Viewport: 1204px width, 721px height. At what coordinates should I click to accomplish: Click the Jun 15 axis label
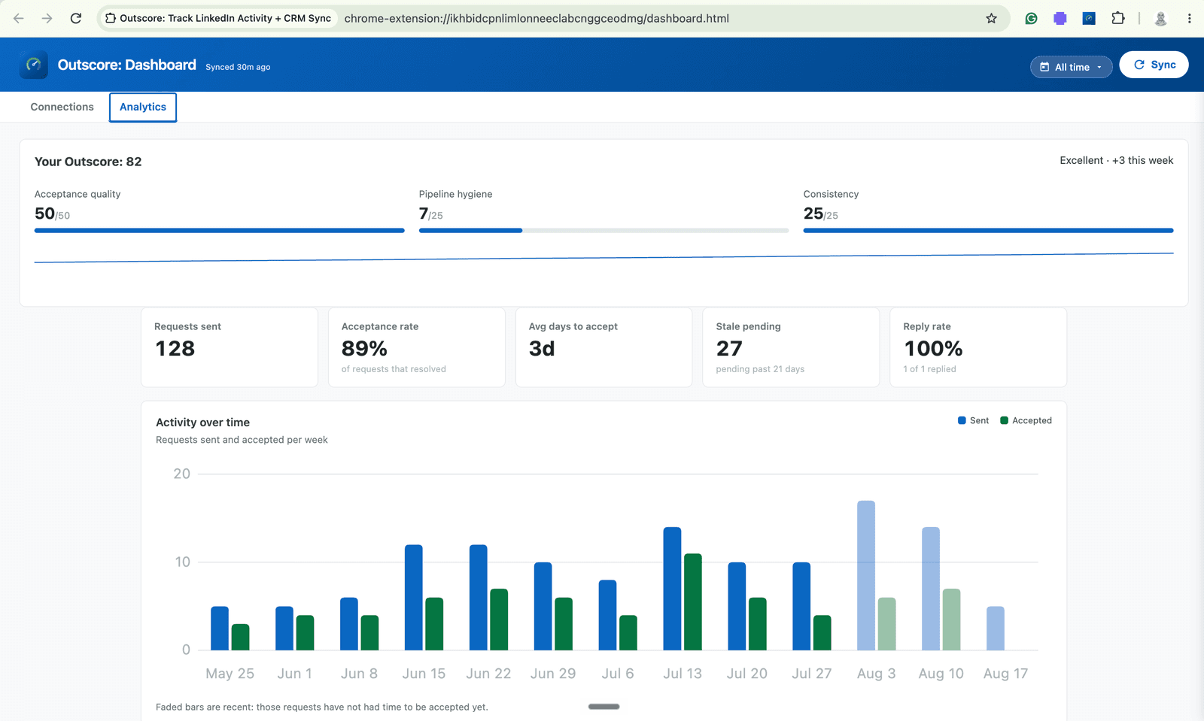click(424, 674)
